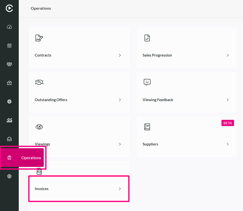This screenshot has height=211, width=243.
Task: Click the Suppliers book icon
Action: click(x=147, y=127)
